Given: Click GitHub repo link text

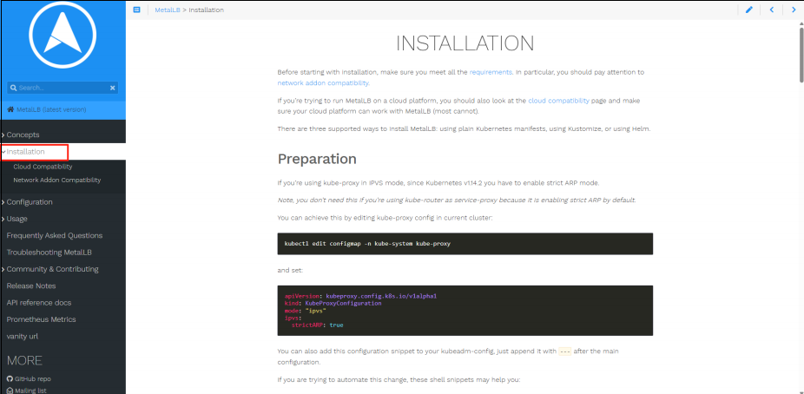Looking at the screenshot, I should (x=33, y=378).
